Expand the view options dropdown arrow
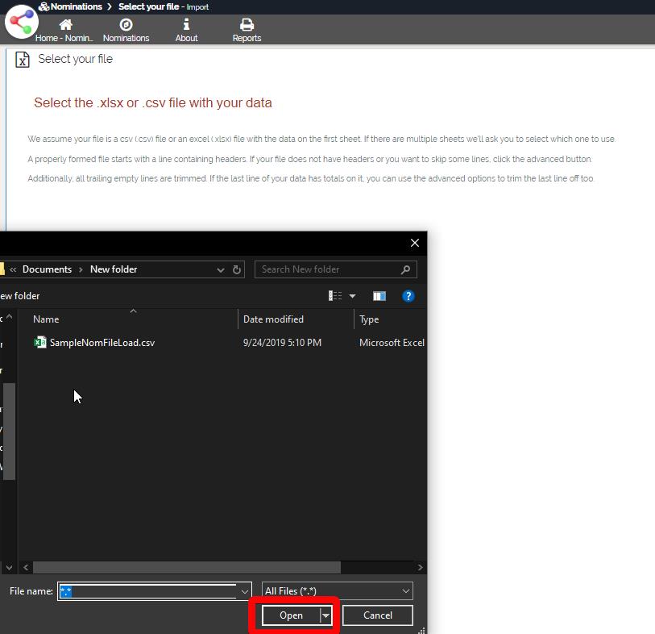 pyautogui.click(x=352, y=296)
